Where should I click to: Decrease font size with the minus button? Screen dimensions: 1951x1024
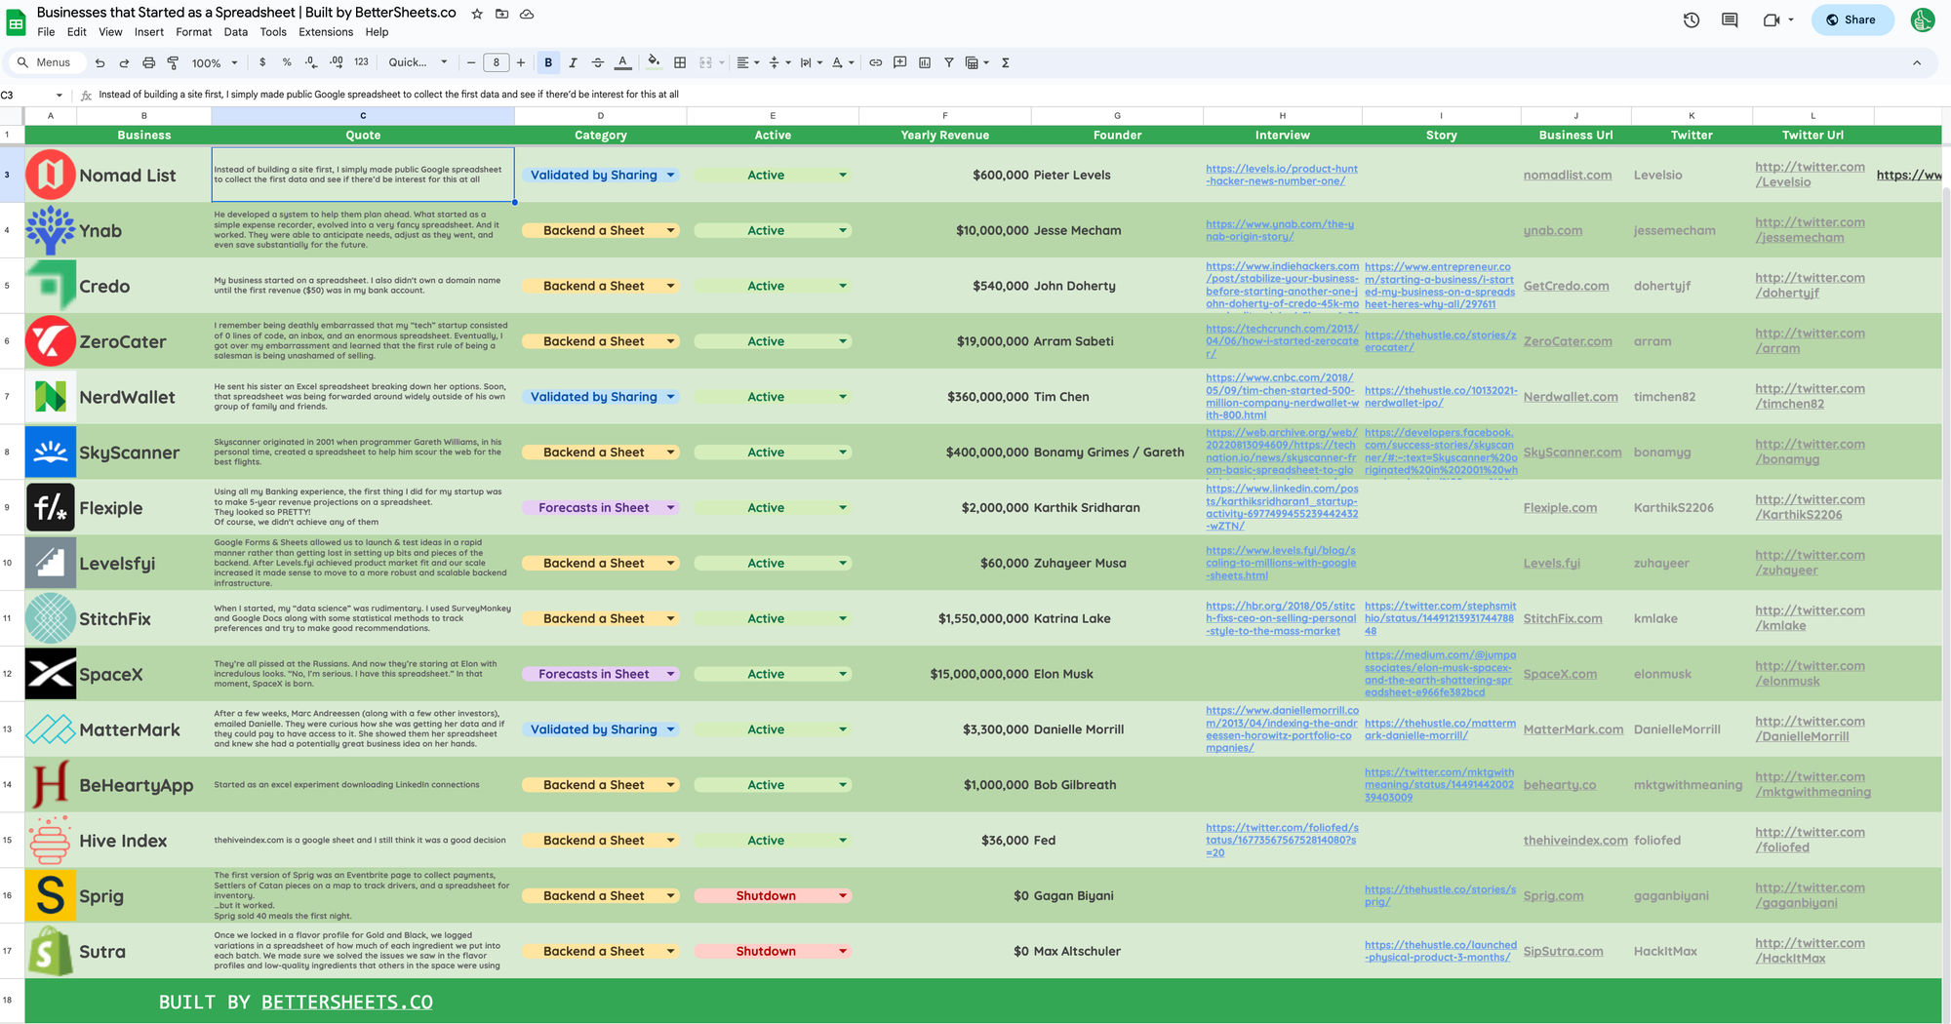click(471, 62)
